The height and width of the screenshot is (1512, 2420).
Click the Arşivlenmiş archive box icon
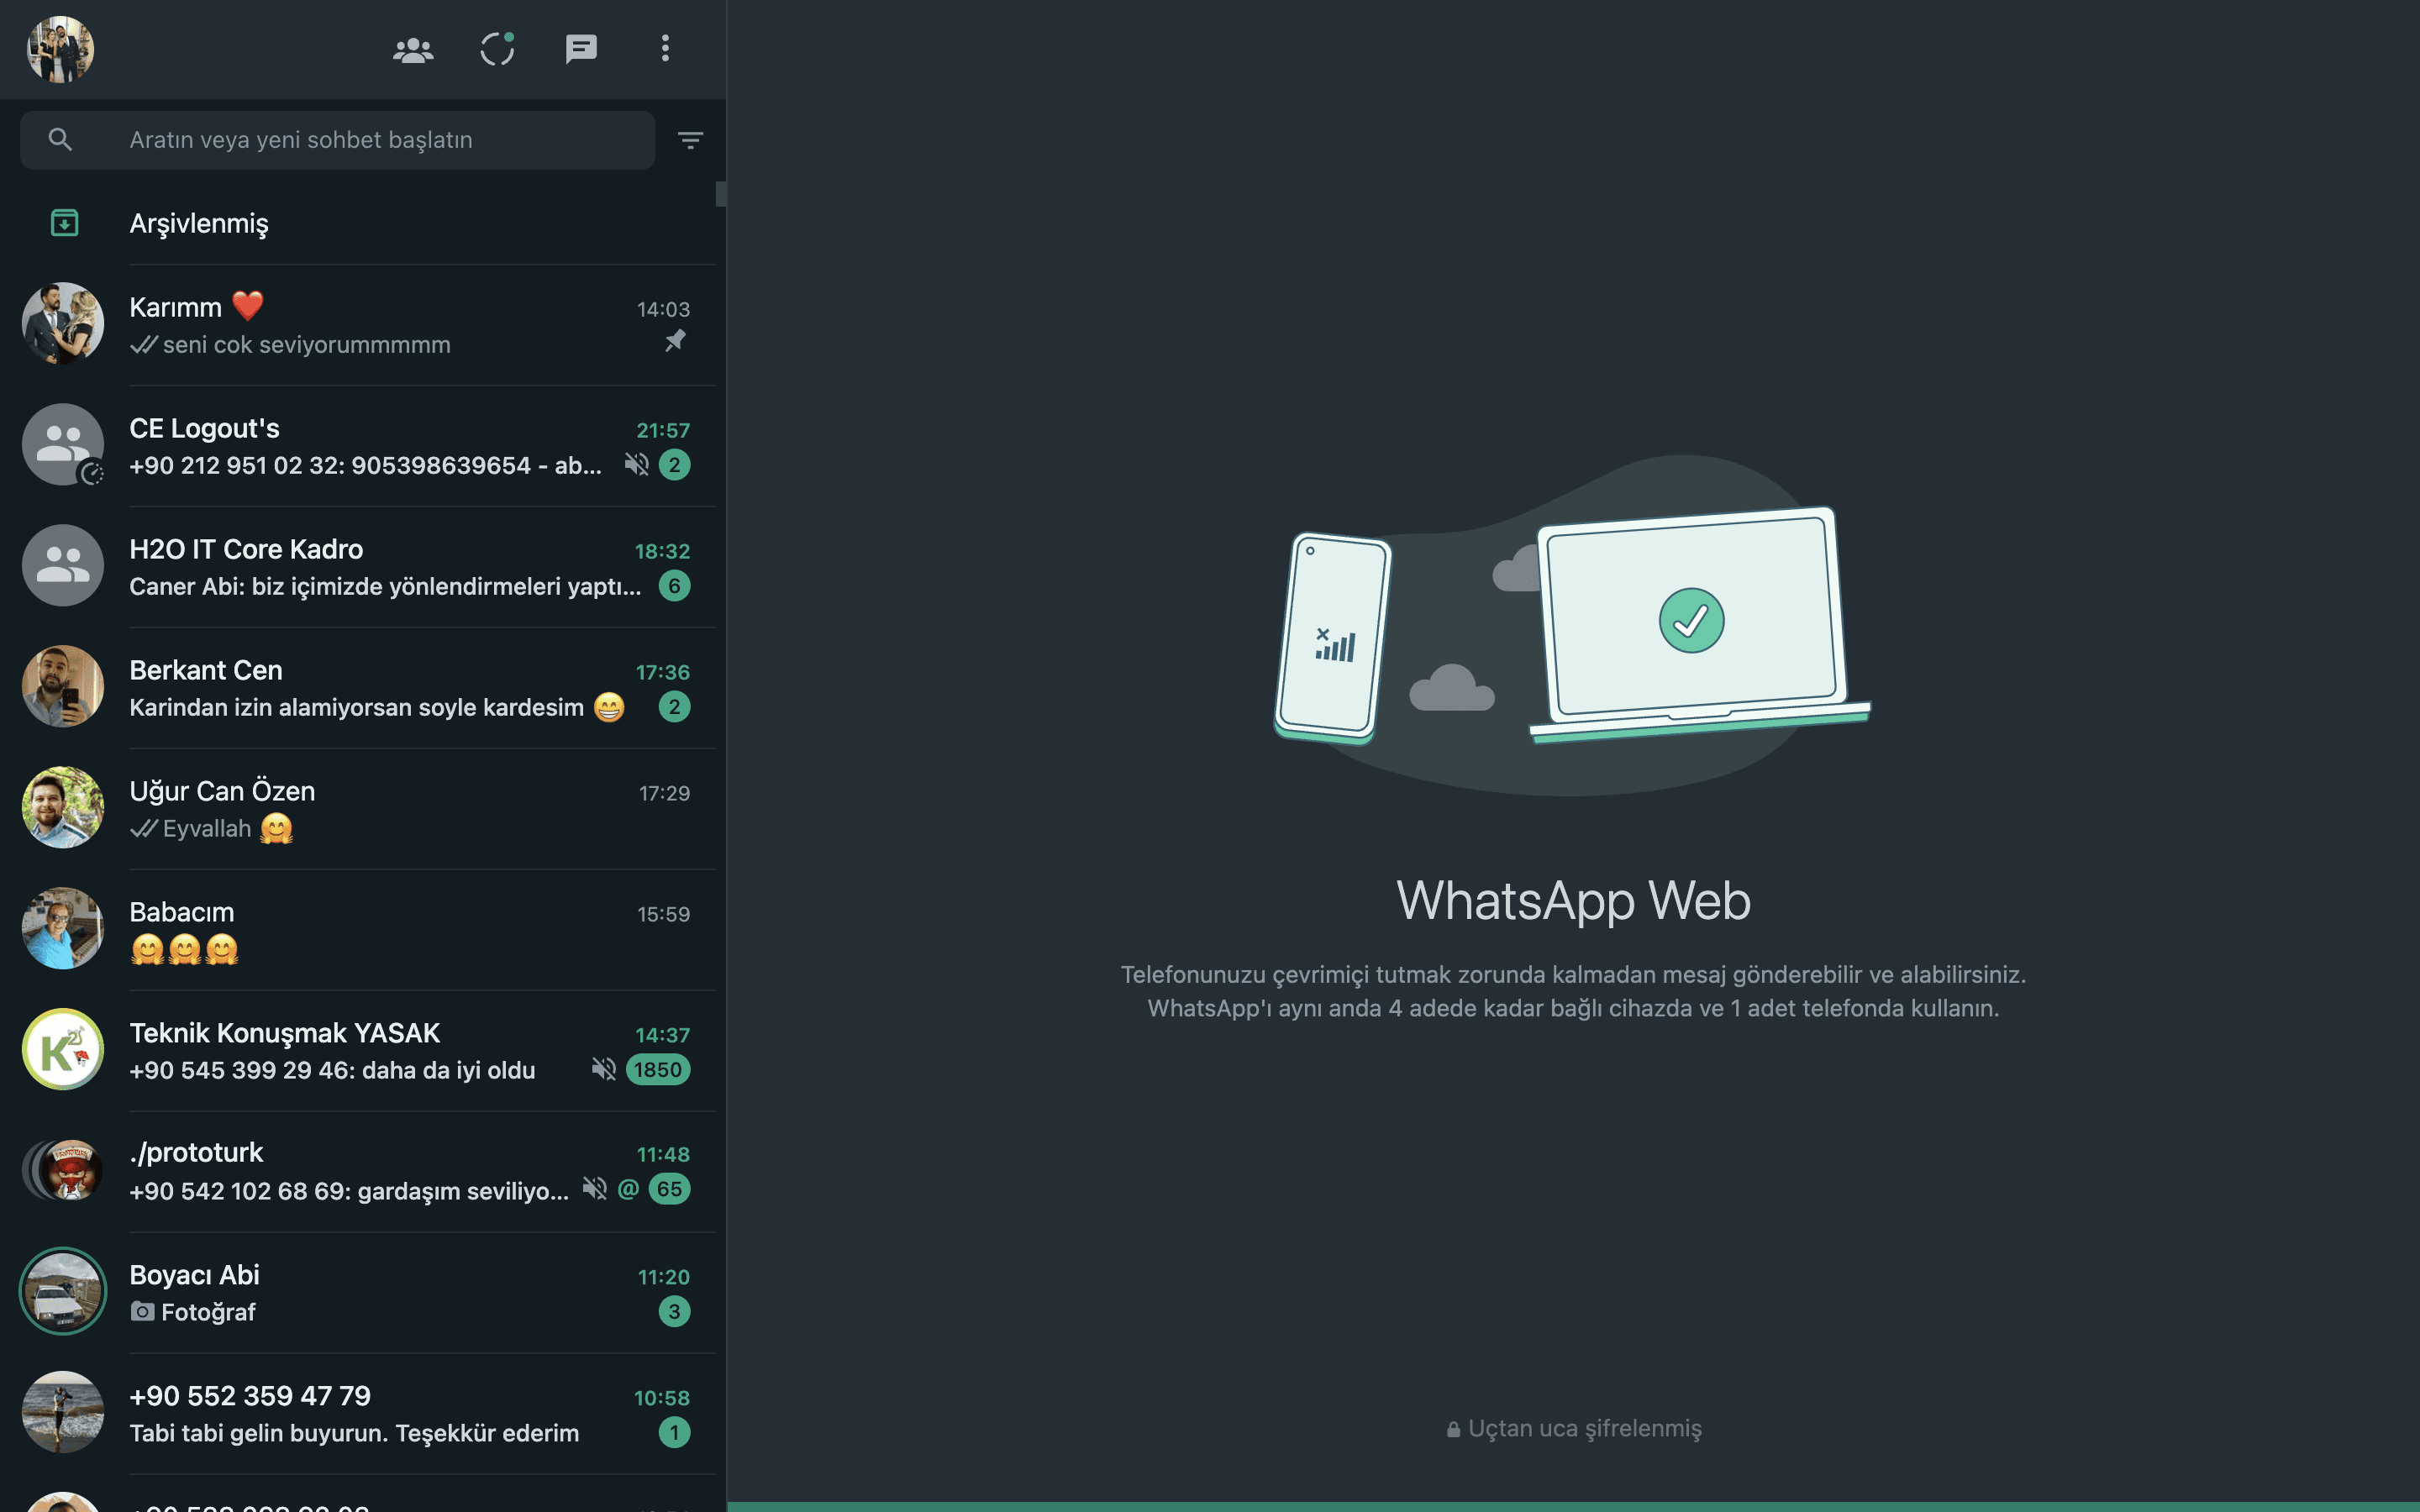click(x=64, y=223)
